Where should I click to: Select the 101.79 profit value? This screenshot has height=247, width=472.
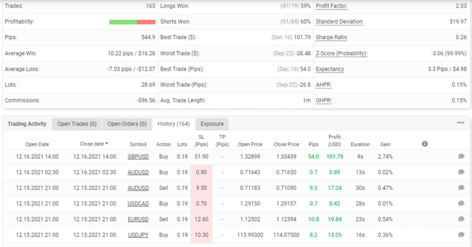pos(335,156)
